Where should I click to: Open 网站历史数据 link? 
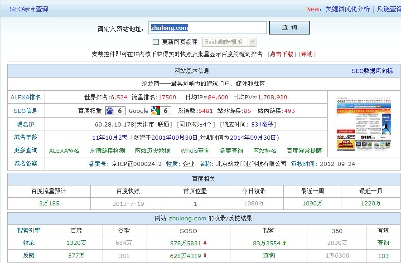tap(152, 151)
